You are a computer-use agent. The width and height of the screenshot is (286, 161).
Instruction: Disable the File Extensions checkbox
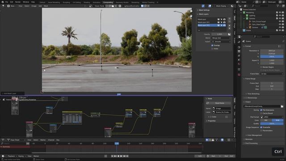(x=261, y=110)
